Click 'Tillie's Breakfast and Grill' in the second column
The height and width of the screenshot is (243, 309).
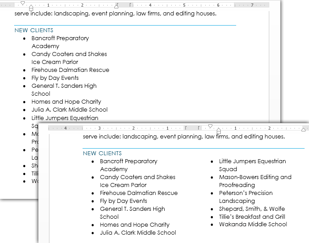point(252,217)
